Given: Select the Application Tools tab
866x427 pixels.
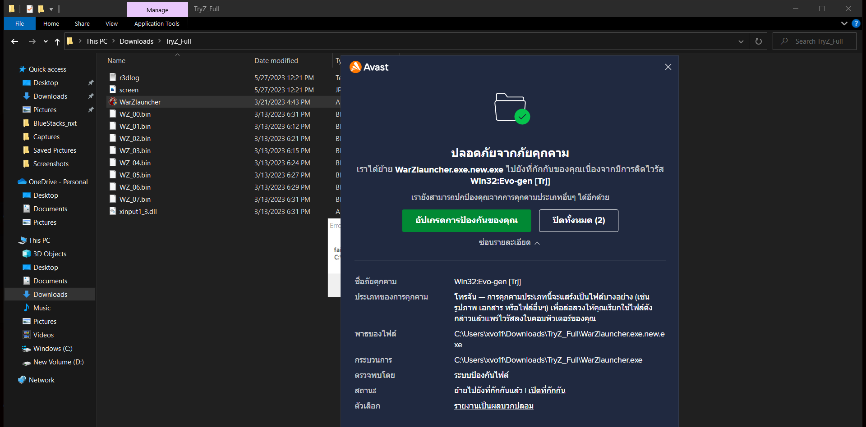Looking at the screenshot, I should [x=157, y=23].
